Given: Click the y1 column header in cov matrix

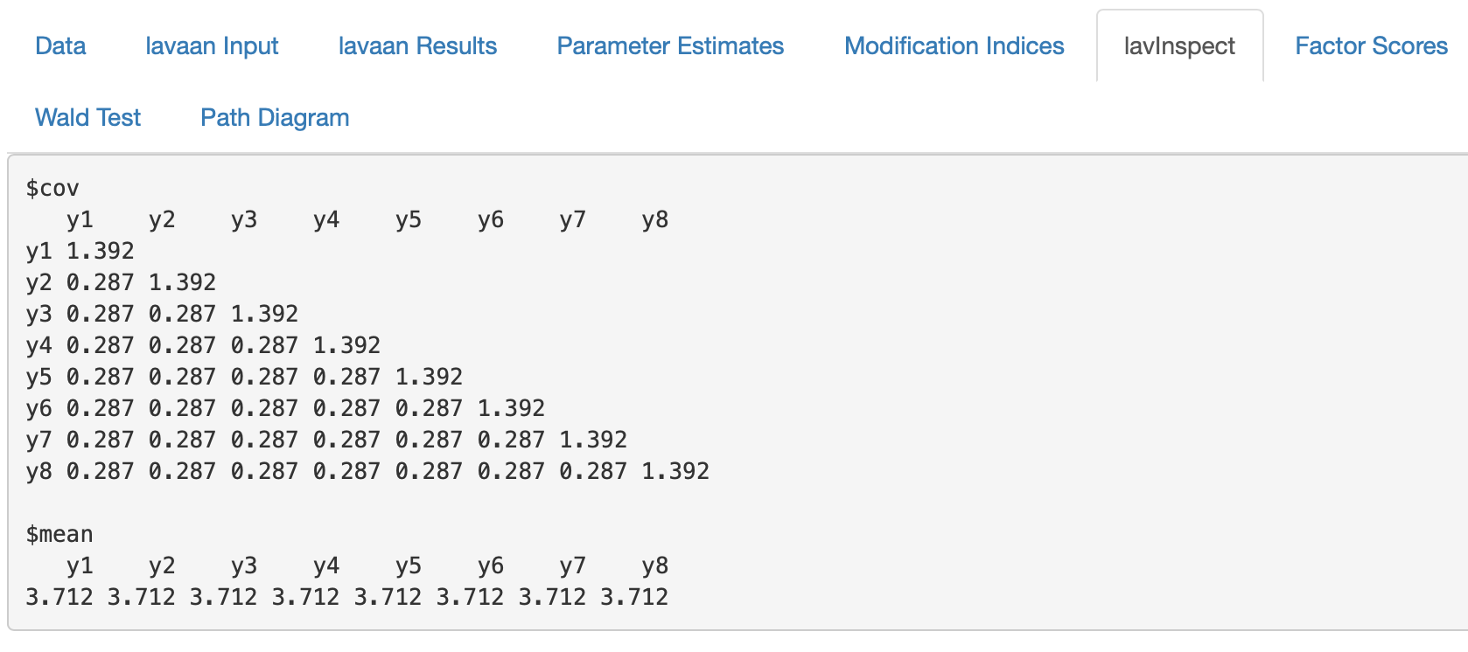Looking at the screenshot, I should [78, 219].
